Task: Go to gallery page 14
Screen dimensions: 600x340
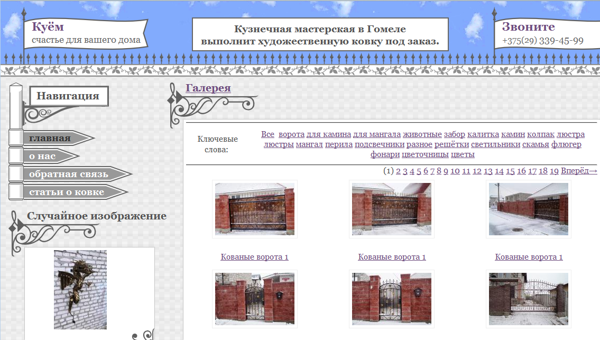Action: (x=500, y=171)
